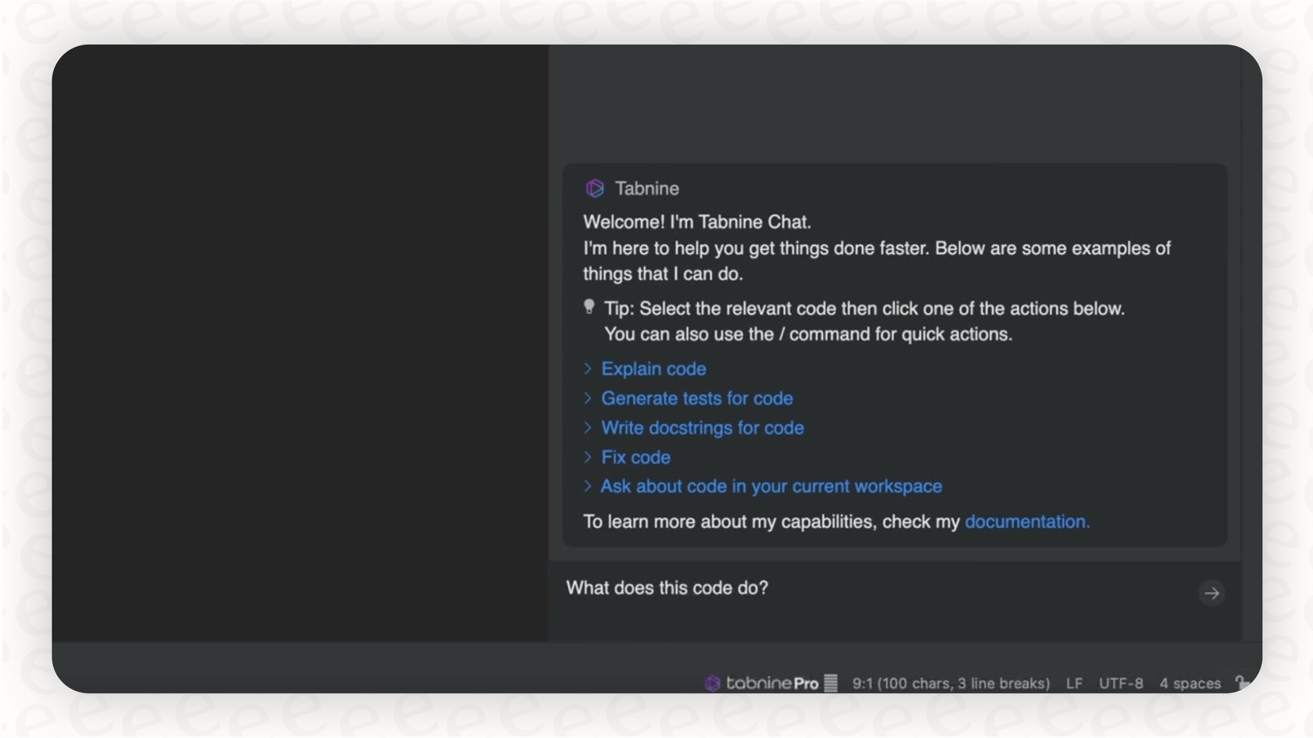Click the Tabnine logo icon in the chat header
This screenshot has width=1313, height=738.
click(x=595, y=188)
